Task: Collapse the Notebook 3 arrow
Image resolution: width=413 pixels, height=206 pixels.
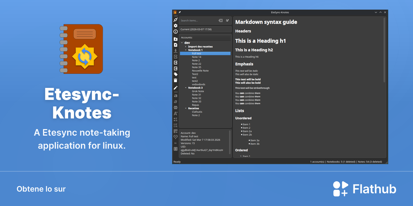Action: click(186, 88)
